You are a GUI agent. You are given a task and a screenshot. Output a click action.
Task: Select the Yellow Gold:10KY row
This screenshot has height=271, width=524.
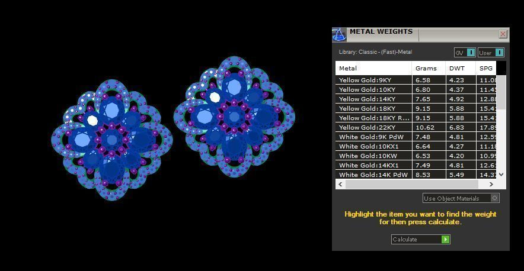click(x=416, y=89)
